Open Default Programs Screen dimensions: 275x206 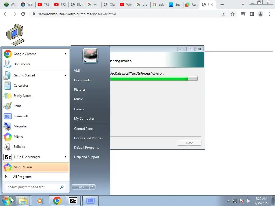point(86,148)
